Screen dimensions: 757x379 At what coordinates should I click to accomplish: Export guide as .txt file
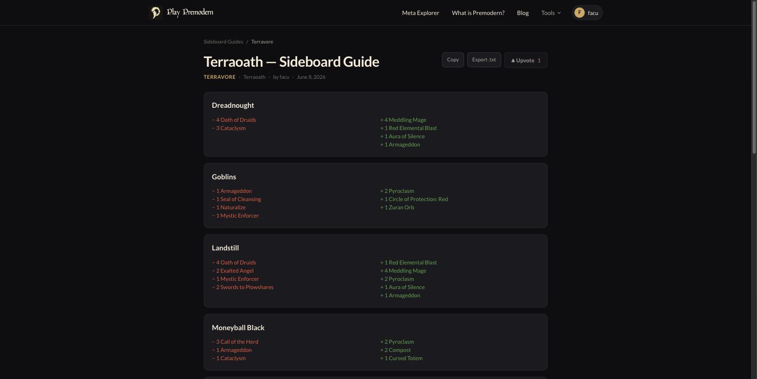484,60
